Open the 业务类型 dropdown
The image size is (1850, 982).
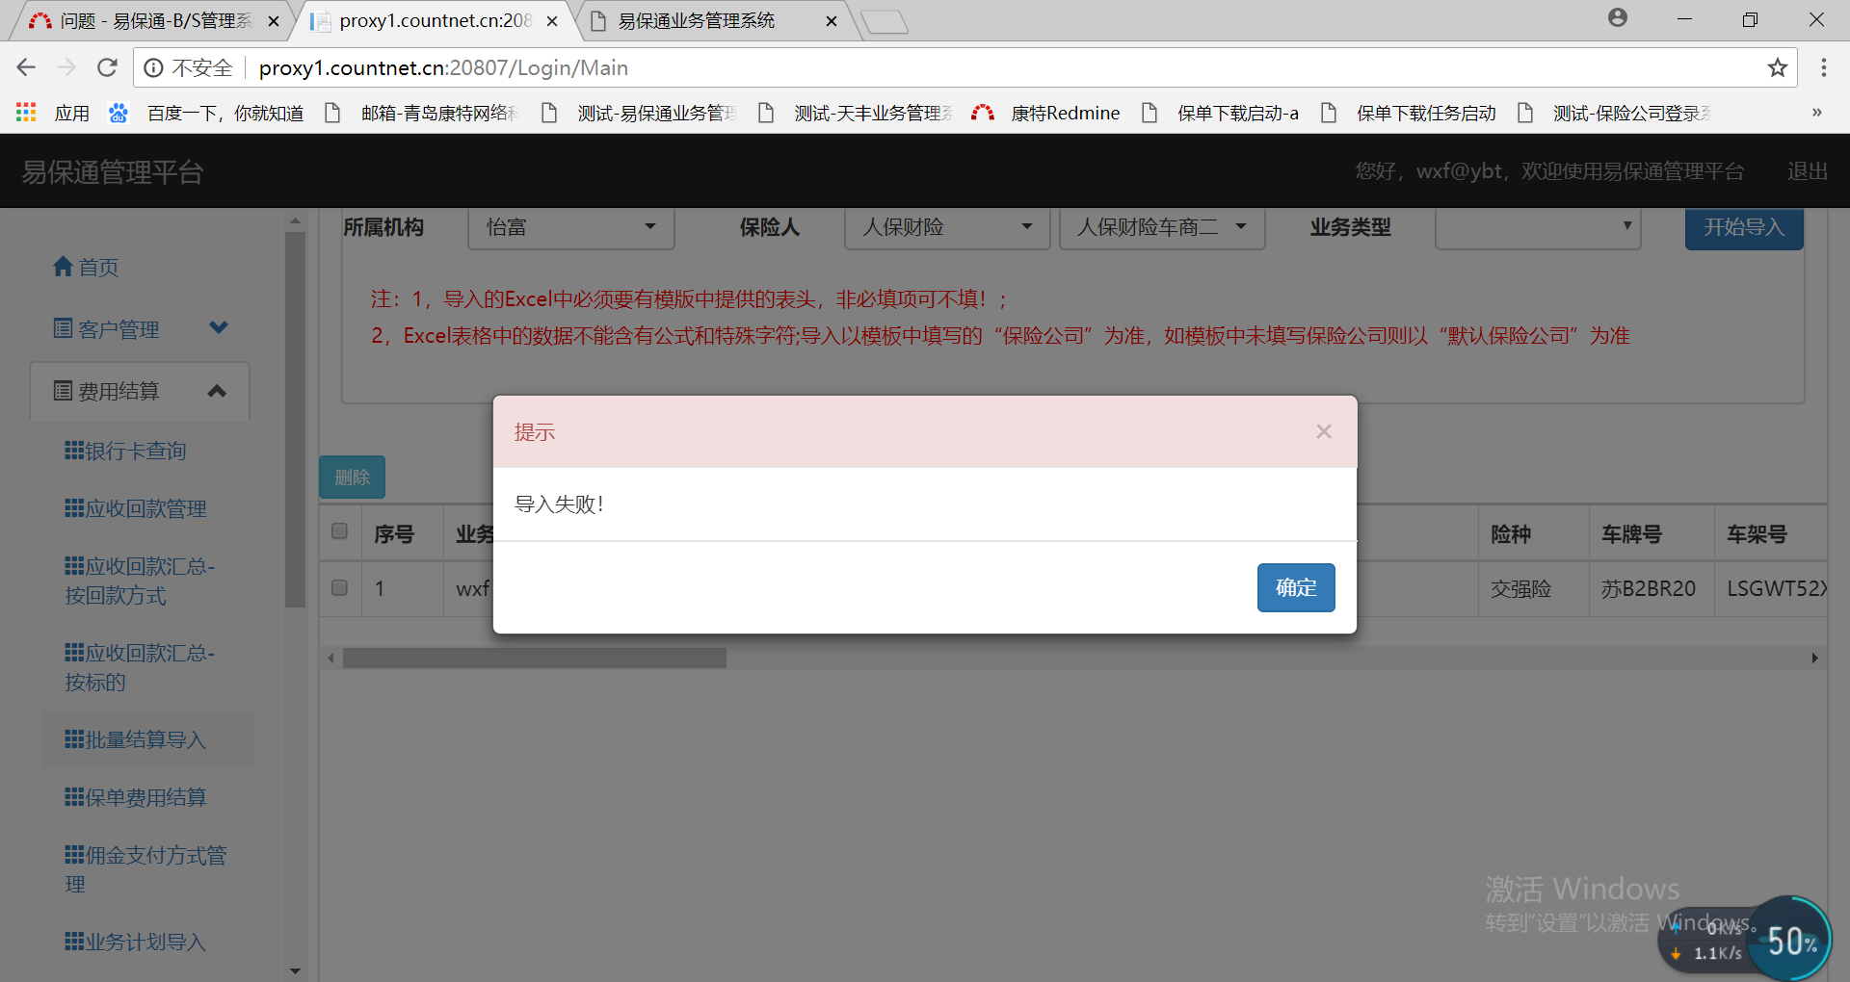(1538, 227)
